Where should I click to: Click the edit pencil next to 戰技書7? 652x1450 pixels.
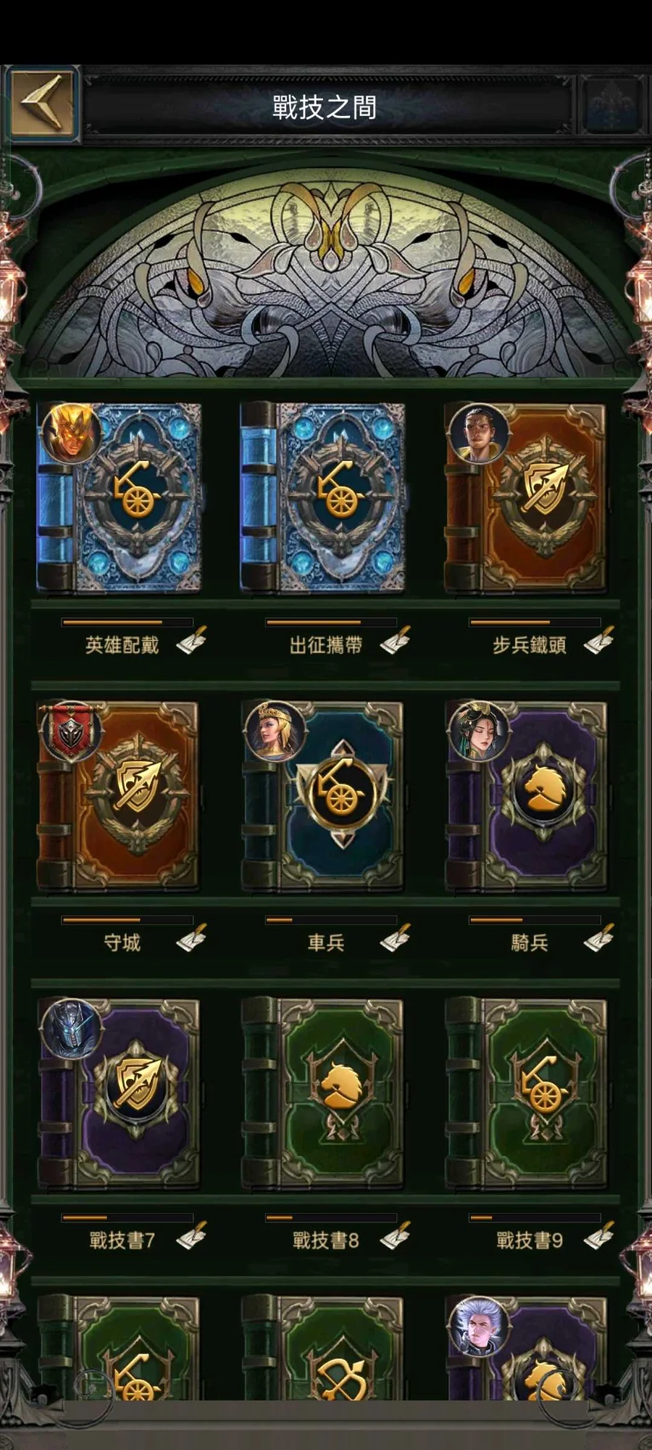coord(191,1236)
